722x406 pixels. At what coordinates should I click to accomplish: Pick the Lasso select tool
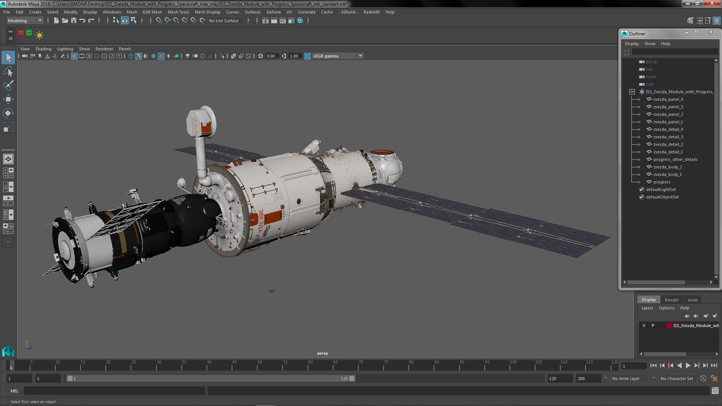pos(8,71)
